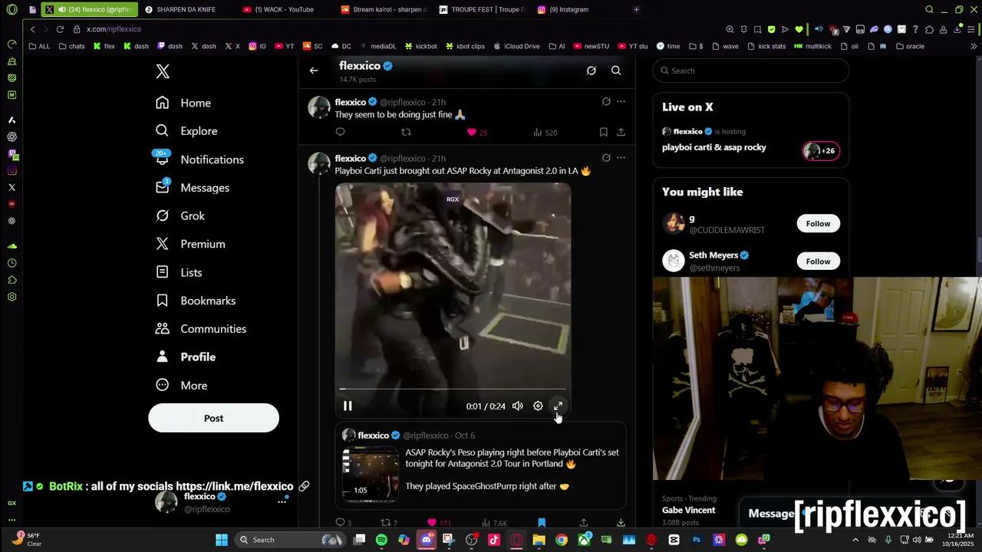Open Grok action on ASAP Rocky post
This screenshot has height=552, width=982.
click(606, 158)
